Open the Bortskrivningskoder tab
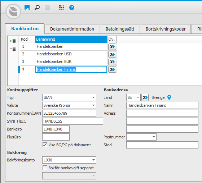The image size is (202, 183). coord(166,29)
